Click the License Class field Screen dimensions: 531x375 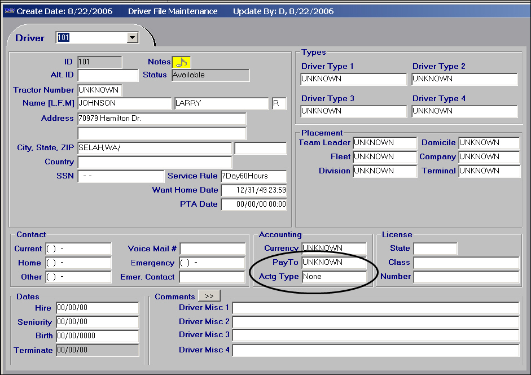466,263
